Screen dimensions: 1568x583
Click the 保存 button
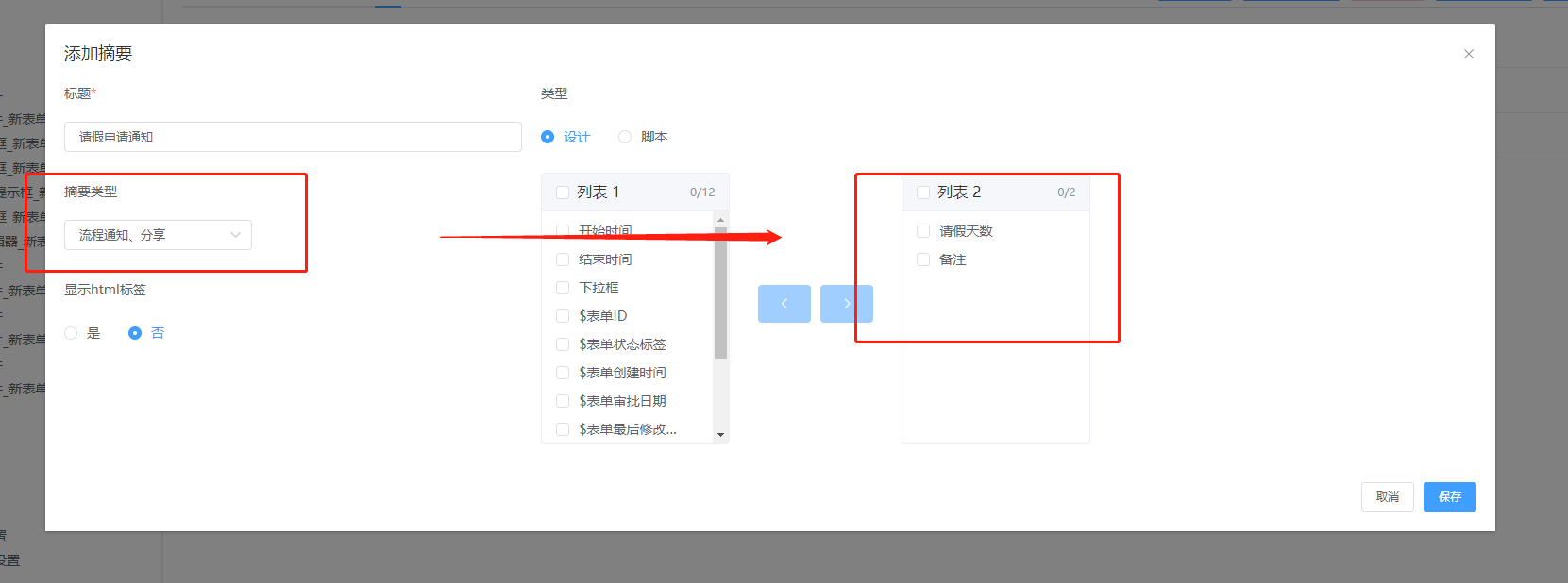1449,497
